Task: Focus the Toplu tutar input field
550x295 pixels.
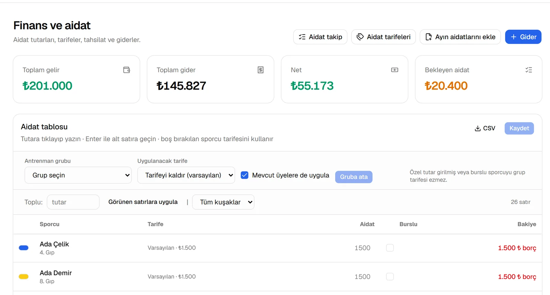Action: point(73,202)
